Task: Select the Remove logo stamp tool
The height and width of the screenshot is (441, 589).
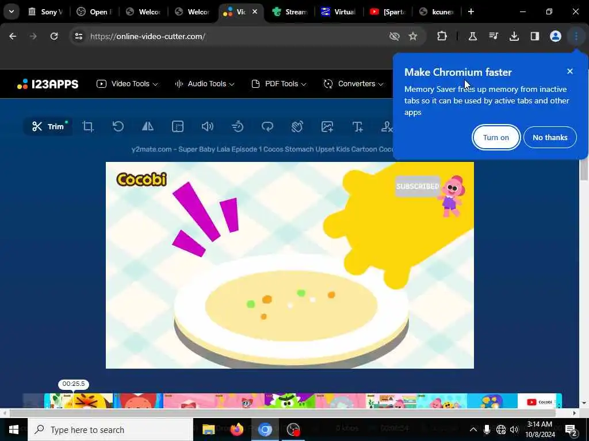Action: (x=387, y=126)
